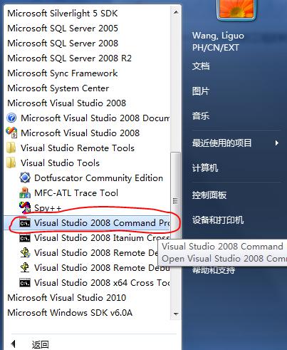287x350 pixels.
Task: Click the MFC-ATL Trace Tool icon
Action: (x=25, y=192)
